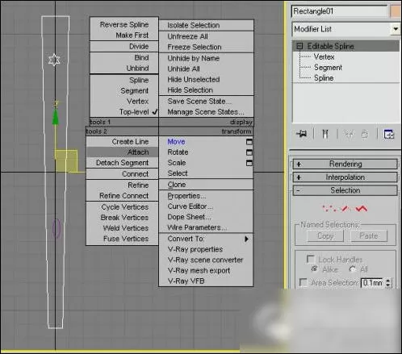Click object color swatch beside Rectangle01
This screenshot has width=402, height=354.
396,11
